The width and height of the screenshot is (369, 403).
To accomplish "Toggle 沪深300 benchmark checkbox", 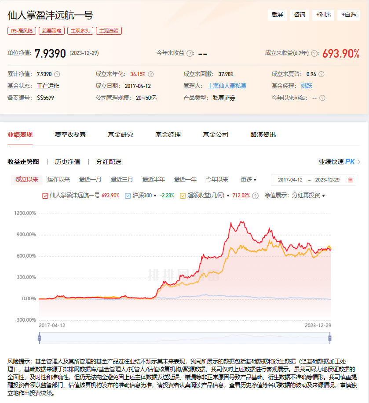I will coord(128,196).
